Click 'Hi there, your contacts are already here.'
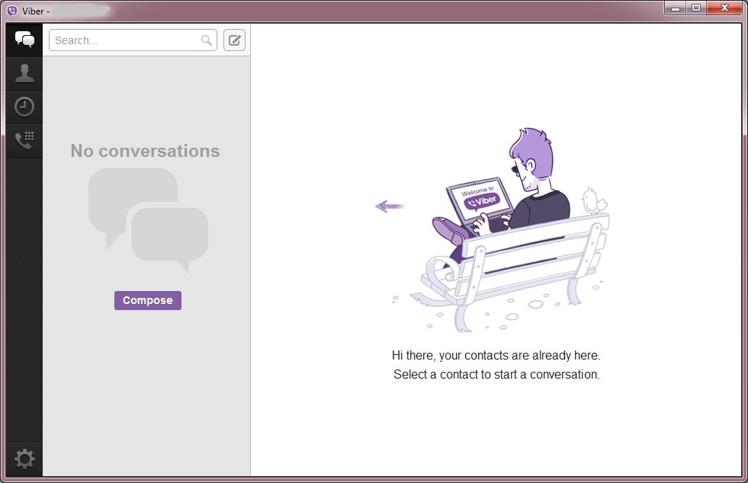 click(x=496, y=355)
